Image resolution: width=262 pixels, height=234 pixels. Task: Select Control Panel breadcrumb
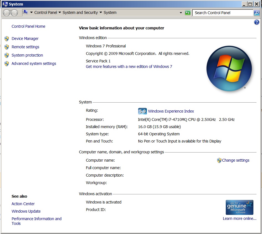click(x=46, y=12)
